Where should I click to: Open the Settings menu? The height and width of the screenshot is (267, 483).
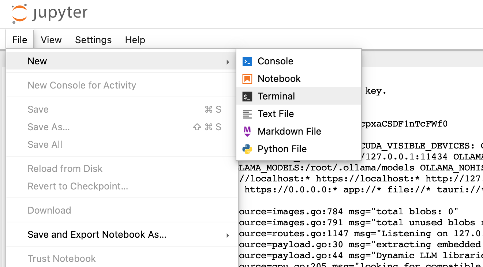click(93, 40)
